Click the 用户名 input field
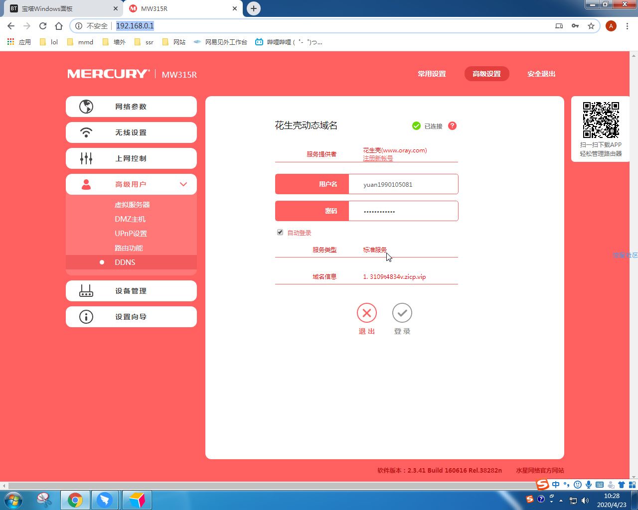The height and width of the screenshot is (510, 638). point(403,184)
